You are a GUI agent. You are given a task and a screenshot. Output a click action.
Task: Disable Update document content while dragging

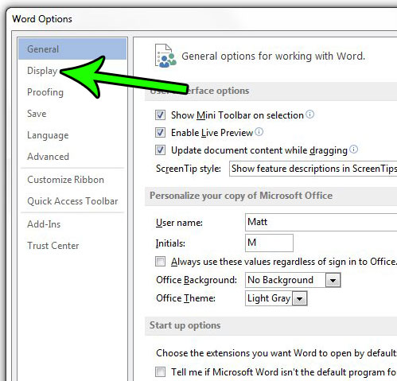click(x=160, y=150)
